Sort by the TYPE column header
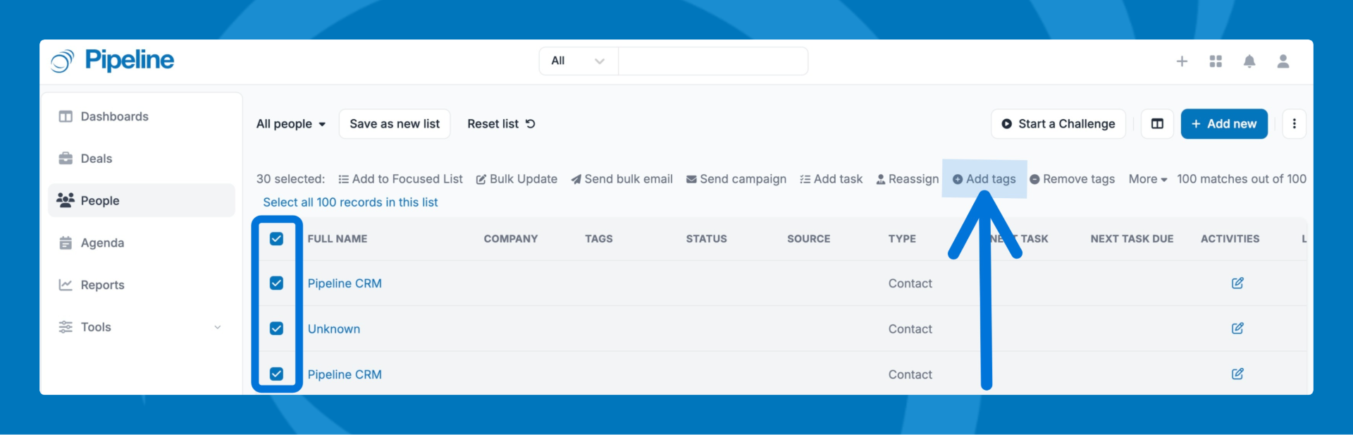The height and width of the screenshot is (435, 1353). [x=902, y=239]
